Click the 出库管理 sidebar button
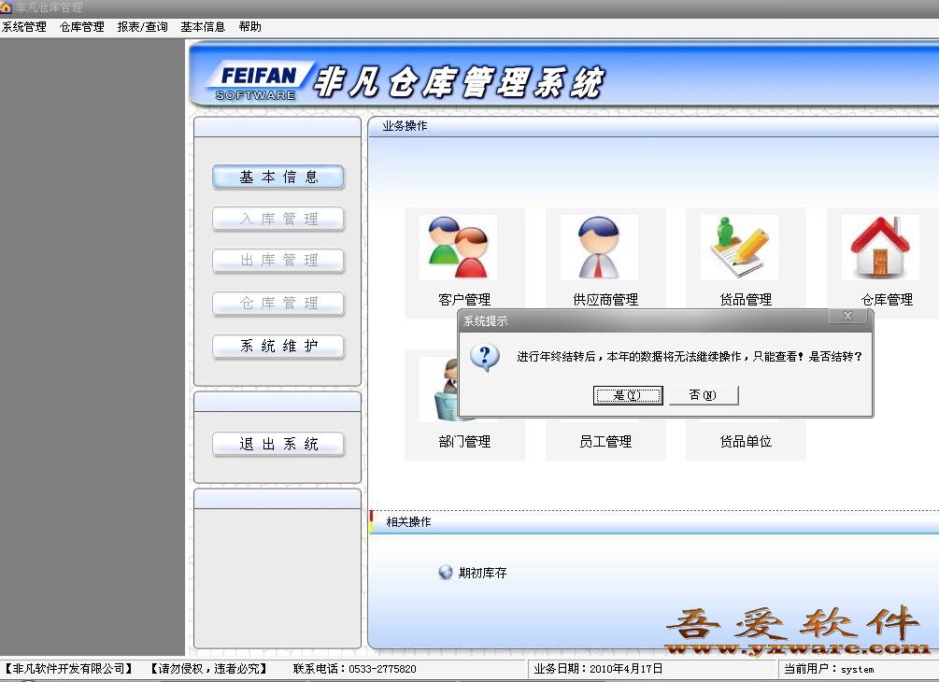This screenshot has width=939, height=682. tap(278, 261)
